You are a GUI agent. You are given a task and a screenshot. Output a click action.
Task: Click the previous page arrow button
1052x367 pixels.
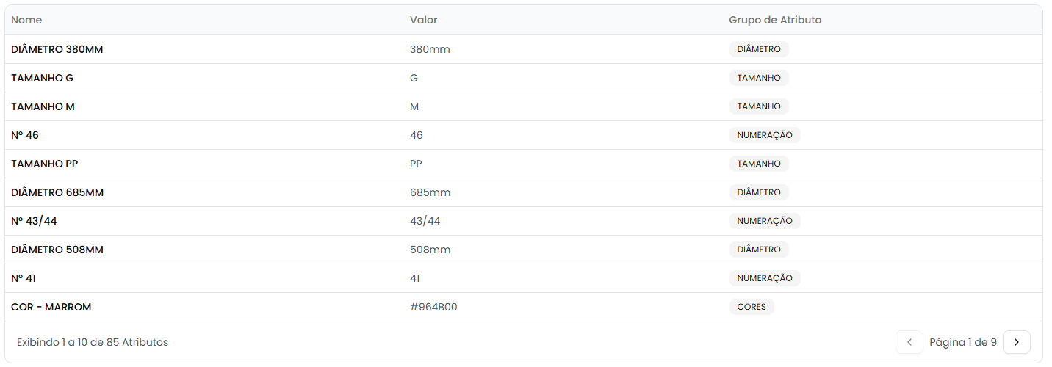coord(909,342)
